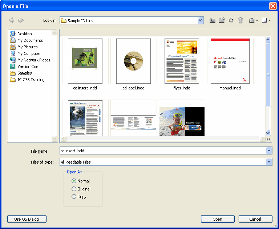Click the Version Cue icon
The image size is (279, 229).
(12, 67)
